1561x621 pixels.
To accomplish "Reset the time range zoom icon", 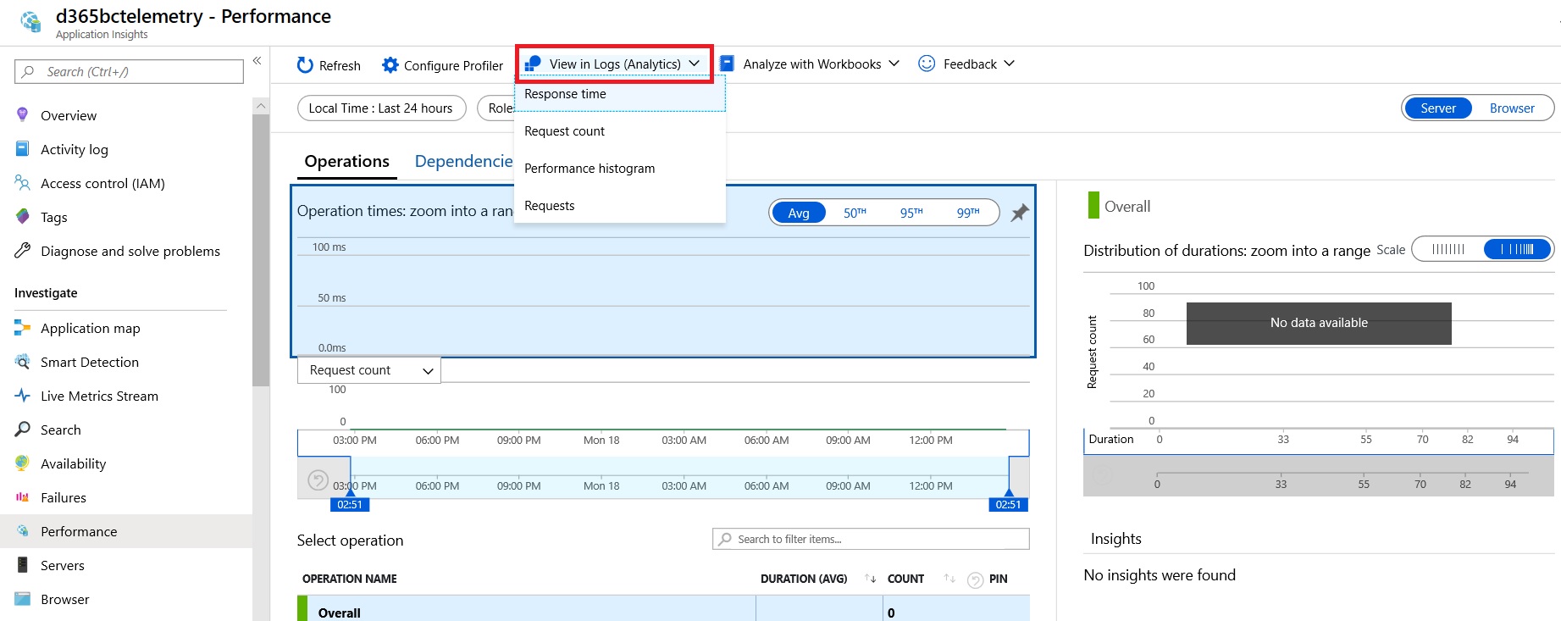I will pyautogui.click(x=318, y=480).
